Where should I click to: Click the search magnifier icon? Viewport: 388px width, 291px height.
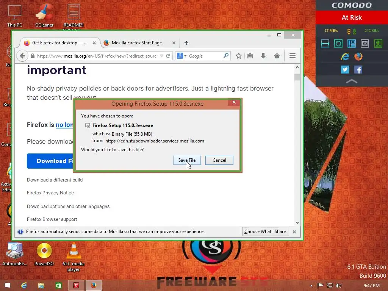(226, 56)
